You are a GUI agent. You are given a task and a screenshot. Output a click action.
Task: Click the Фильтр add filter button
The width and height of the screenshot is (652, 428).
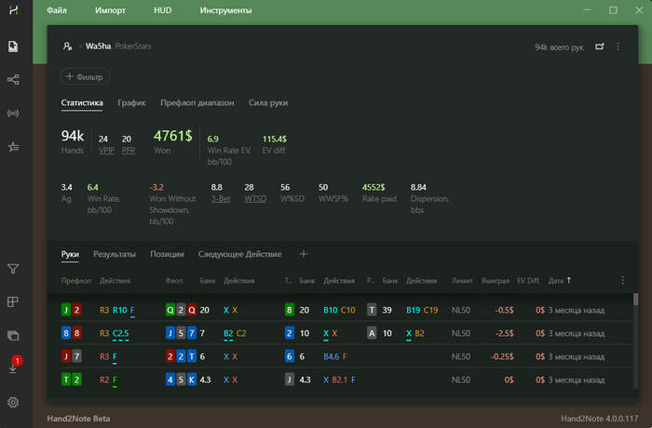[86, 76]
